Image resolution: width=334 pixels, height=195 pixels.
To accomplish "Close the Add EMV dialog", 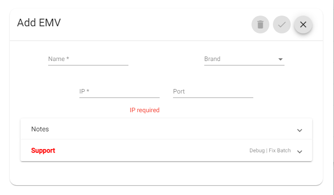I will point(303,24).
